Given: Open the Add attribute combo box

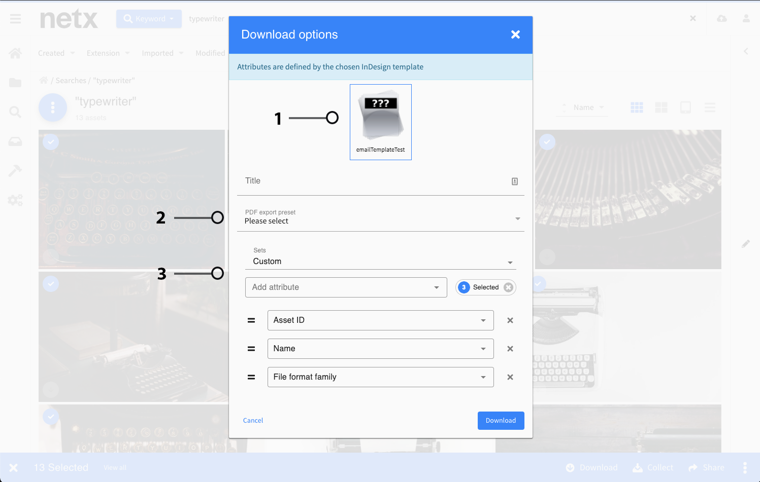Looking at the screenshot, I should [346, 287].
